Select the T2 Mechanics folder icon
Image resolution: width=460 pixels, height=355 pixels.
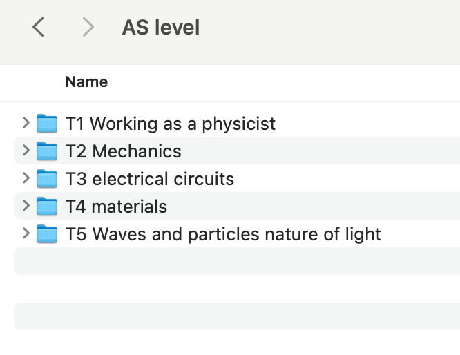tap(47, 151)
